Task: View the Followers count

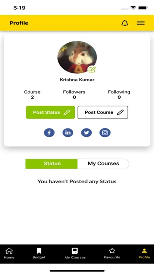Action: (74, 95)
